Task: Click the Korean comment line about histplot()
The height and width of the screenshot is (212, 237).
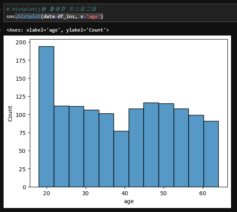Action: click(x=51, y=9)
